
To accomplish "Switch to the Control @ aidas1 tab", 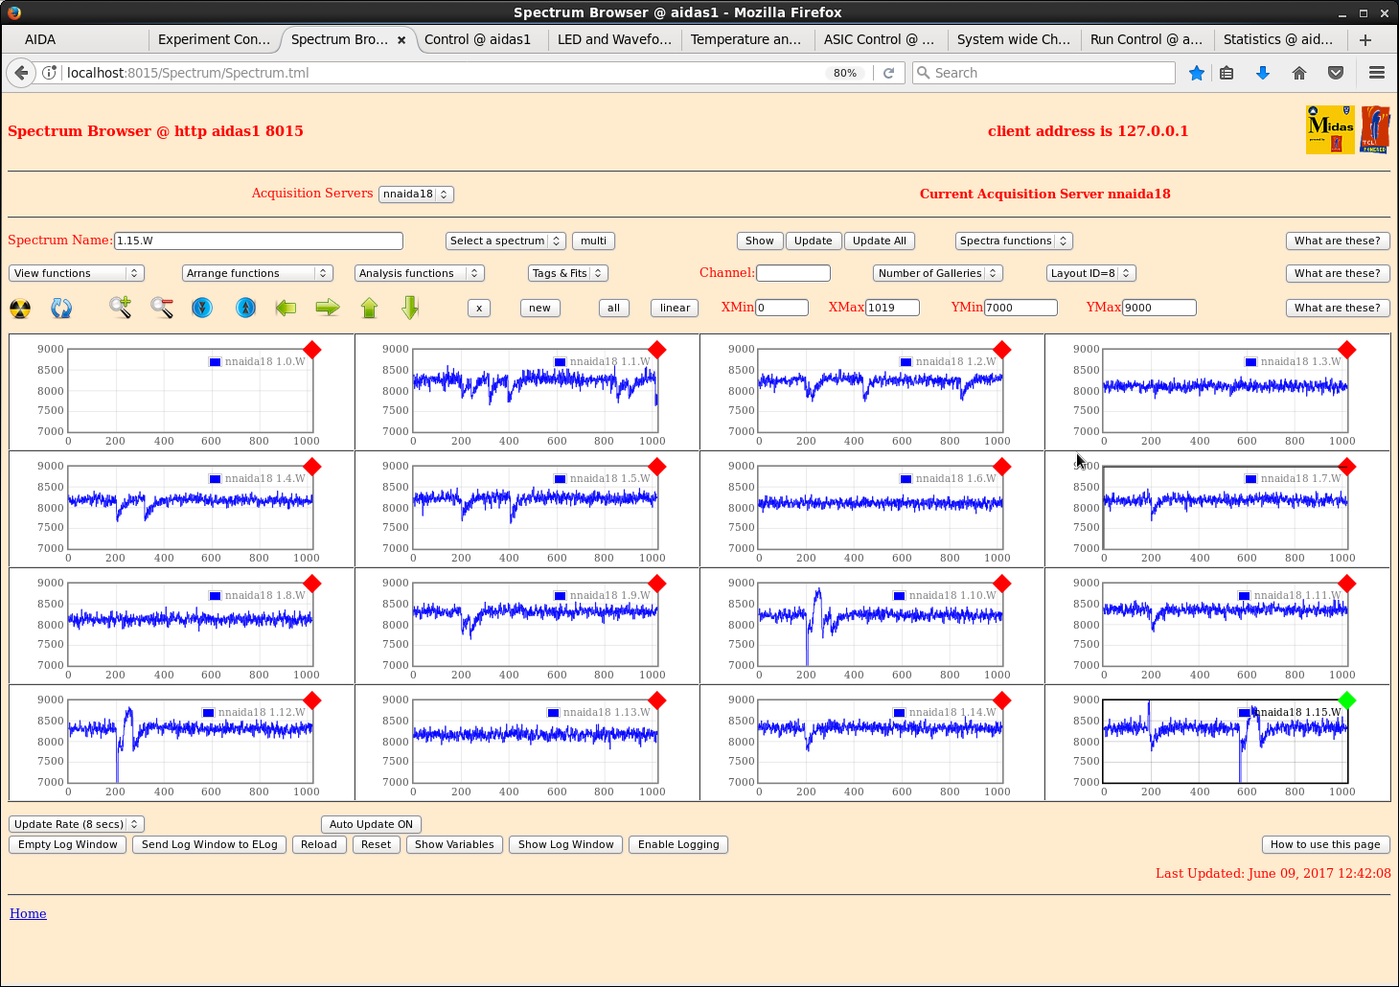I will tap(482, 39).
